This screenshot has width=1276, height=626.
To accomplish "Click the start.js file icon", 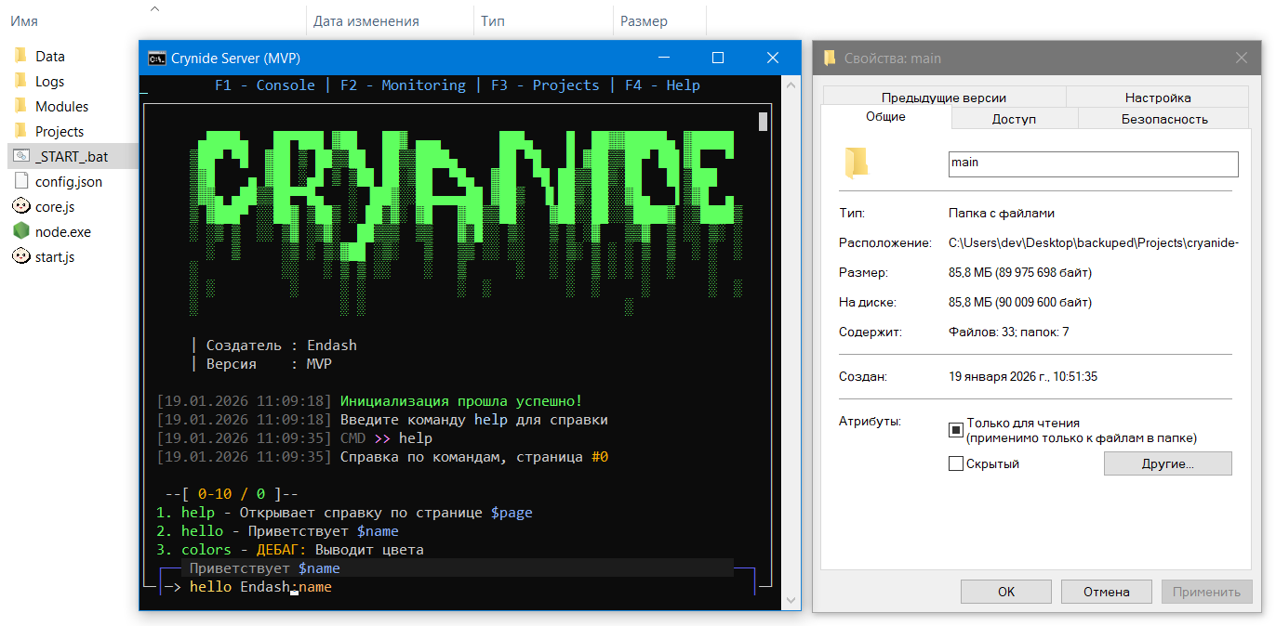I will [x=20, y=256].
